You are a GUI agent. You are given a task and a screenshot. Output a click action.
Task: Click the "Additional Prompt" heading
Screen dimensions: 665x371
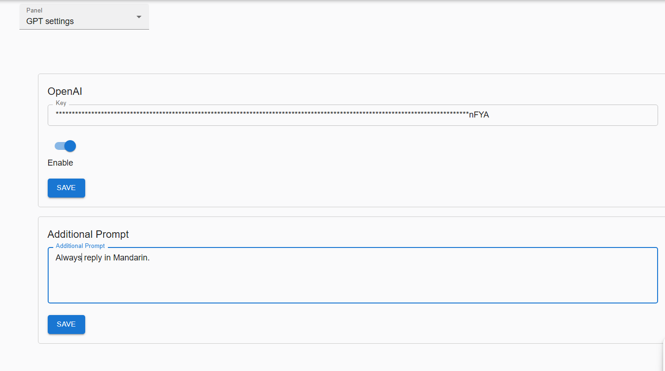click(88, 234)
